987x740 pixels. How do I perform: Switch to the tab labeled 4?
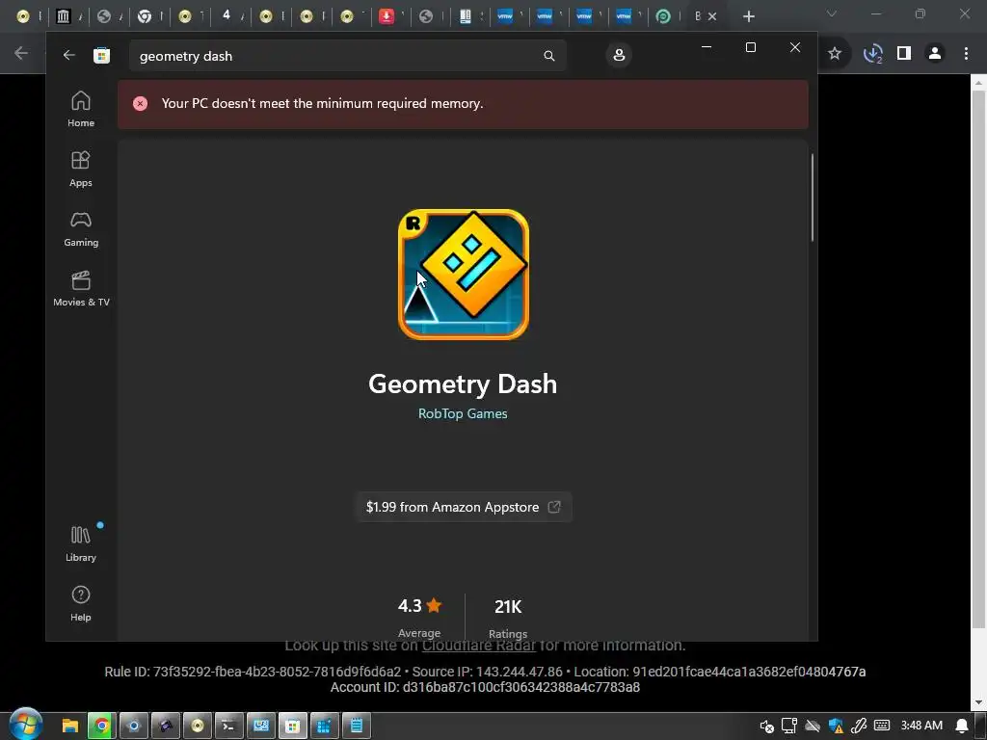click(x=227, y=15)
